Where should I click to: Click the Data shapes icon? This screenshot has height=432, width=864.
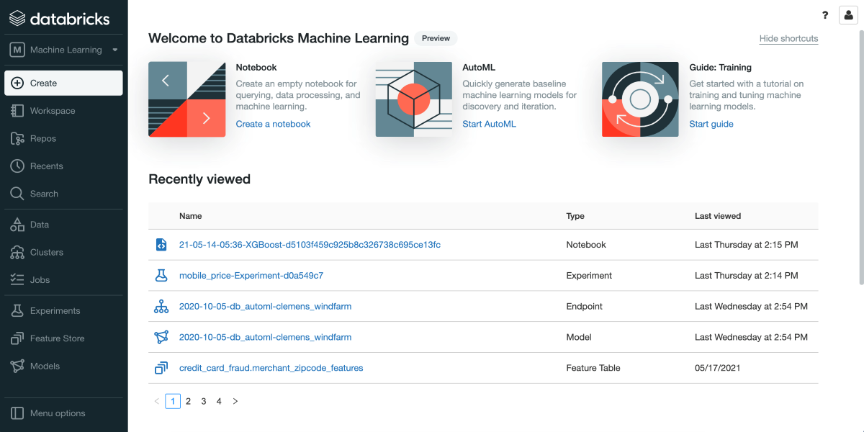[x=17, y=225]
